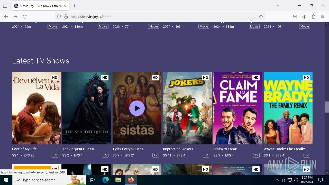This screenshot has width=329, height=185.
Task: Click HD badge on Devuélveme La Vida poster
Action: (x=54, y=78)
